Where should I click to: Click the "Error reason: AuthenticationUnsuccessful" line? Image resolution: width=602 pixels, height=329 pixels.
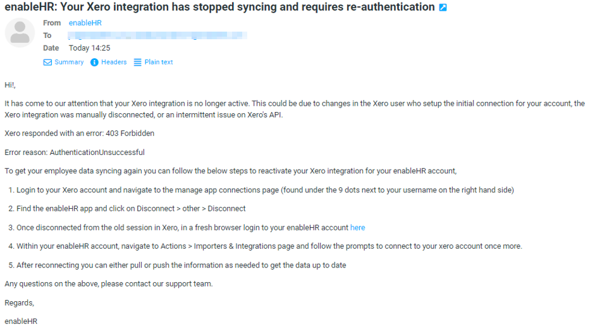tap(75, 152)
